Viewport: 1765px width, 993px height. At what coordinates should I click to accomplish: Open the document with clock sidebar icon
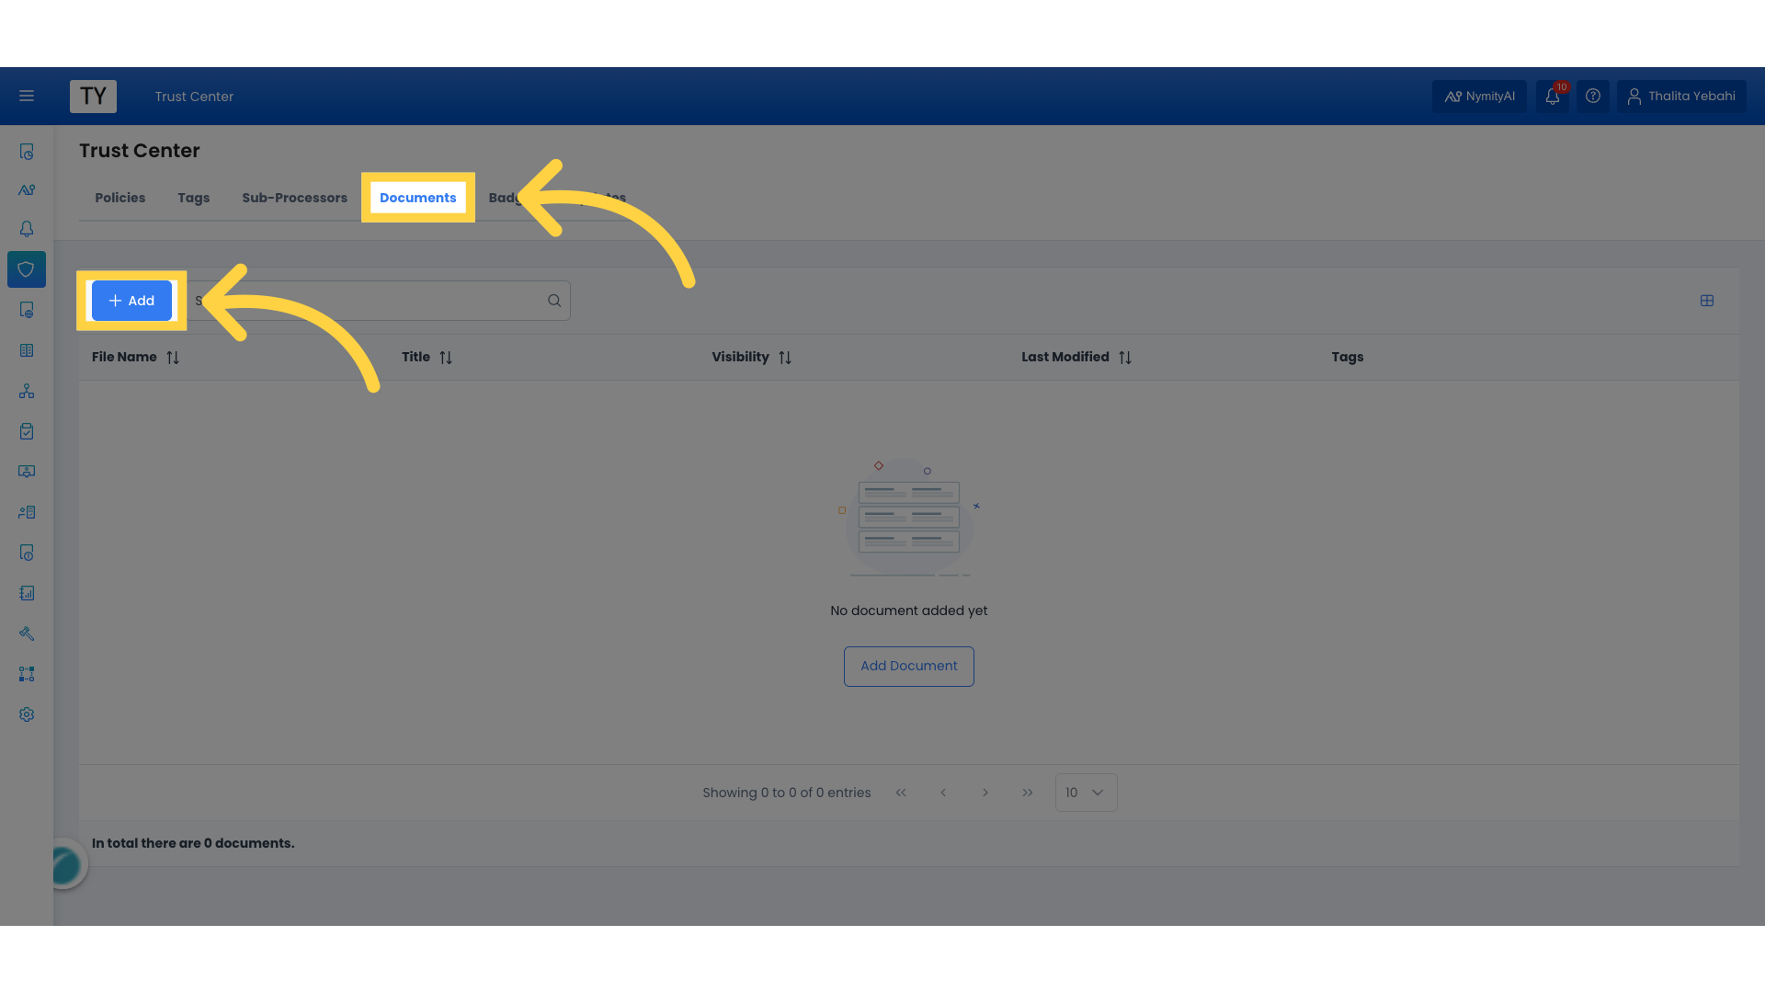(x=27, y=152)
